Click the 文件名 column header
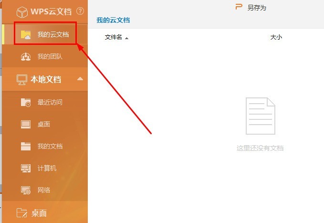The height and width of the screenshot is (223, 324). (113, 37)
